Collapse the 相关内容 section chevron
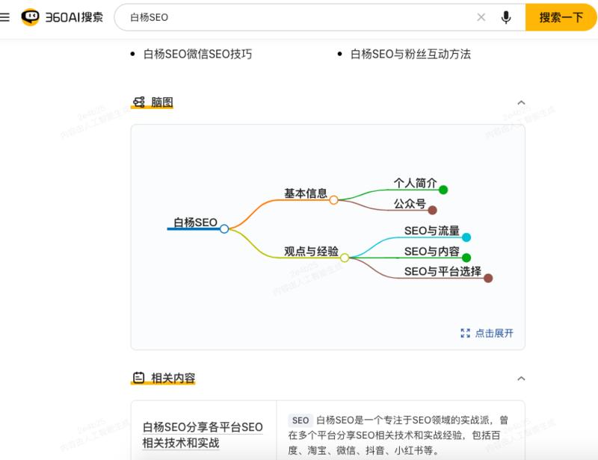This screenshot has height=460, width=598. 521,379
